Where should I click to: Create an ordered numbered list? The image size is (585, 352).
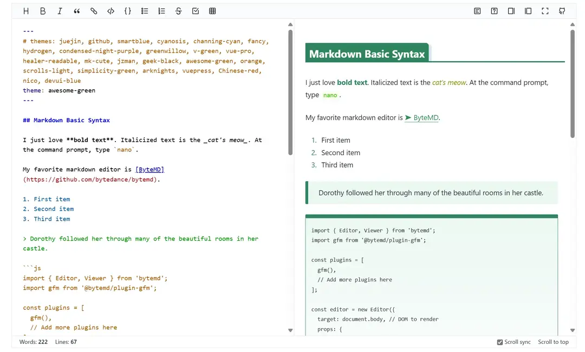(161, 11)
